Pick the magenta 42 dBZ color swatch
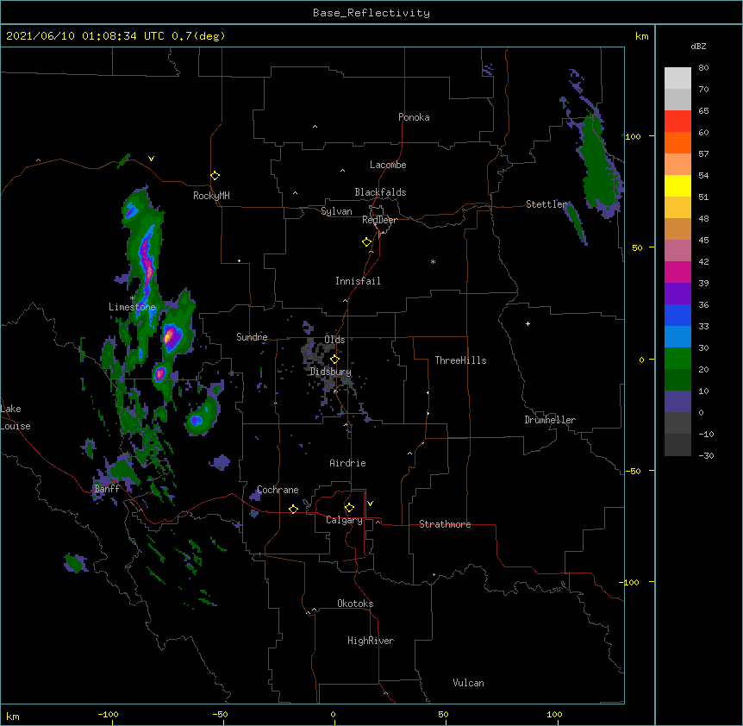This screenshot has width=743, height=726. coord(677,272)
